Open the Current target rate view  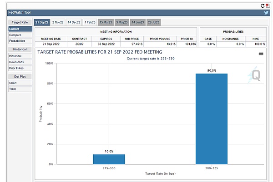(x=20, y=29)
